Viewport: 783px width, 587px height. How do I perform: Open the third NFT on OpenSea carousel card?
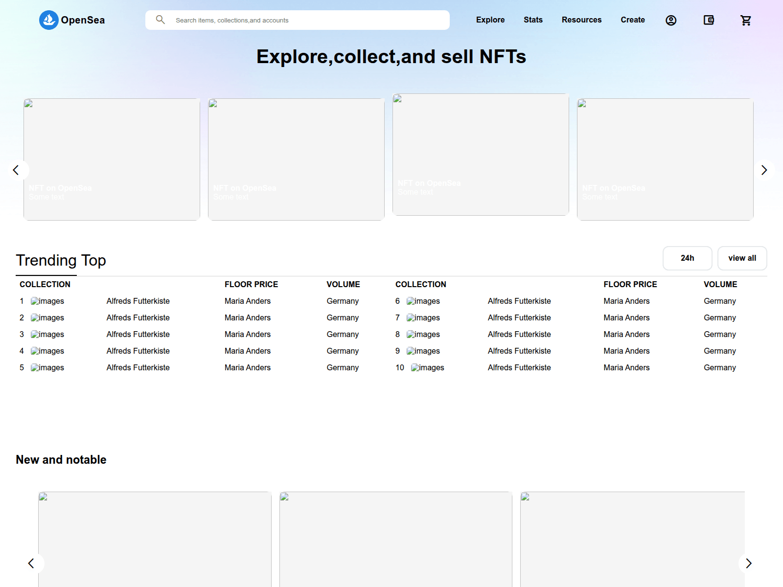pos(481,155)
